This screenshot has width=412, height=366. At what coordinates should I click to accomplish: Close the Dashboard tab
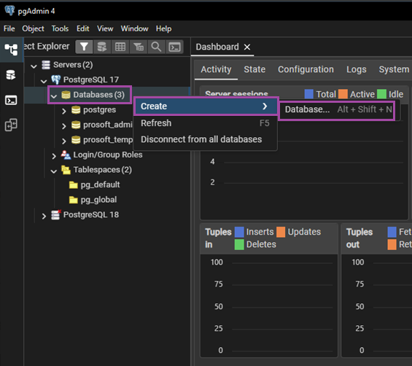[x=247, y=47]
